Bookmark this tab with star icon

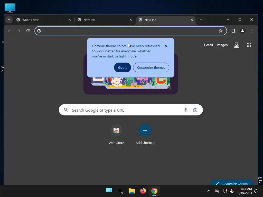[x=221, y=31]
